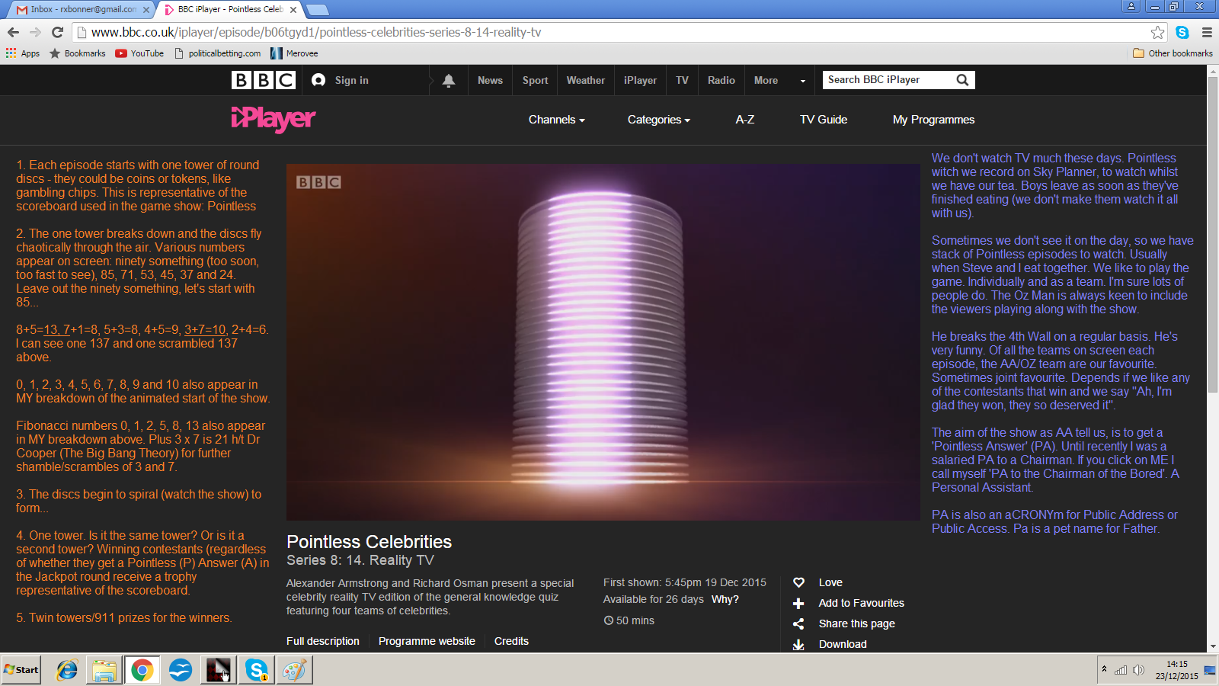Viewport: 1219px width, 686px height.
Task: Expand the Channels dropdown
Action: (556, 120)
